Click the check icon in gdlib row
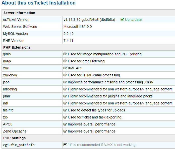175x149 pixels. tap(65, 54)
